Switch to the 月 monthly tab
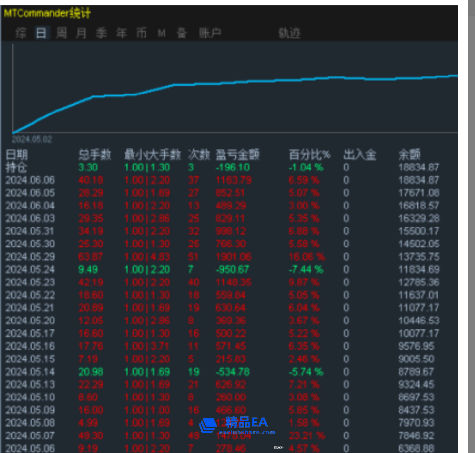This screenshot has width=475, height=453. click(x=81, y=33)
